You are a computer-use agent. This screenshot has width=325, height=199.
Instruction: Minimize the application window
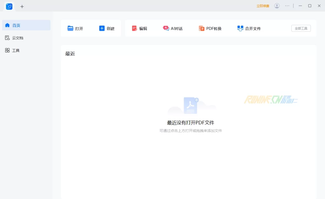pos(300,6)
